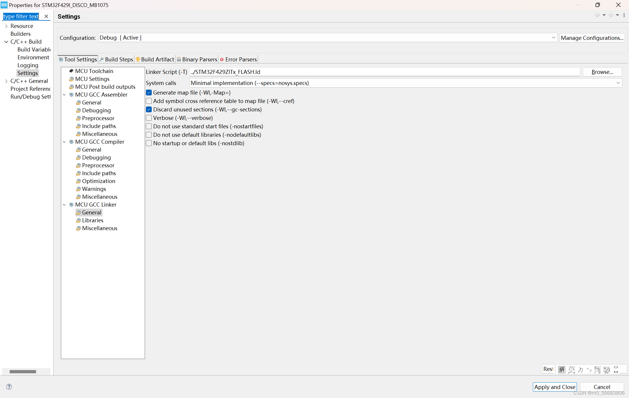Clear the filter text with X icon
Viewport: 629px width, 398px height.
pyautogui.click(x=46, y=17)
